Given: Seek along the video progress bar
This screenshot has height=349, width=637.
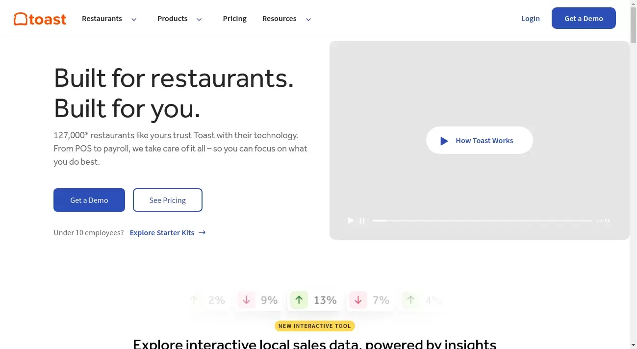Looking at the screenshot, I should [x=482, y=221].
